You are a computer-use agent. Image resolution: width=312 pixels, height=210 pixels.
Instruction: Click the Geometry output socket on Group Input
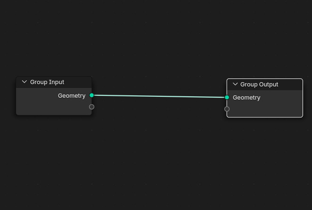coord(91,95)
